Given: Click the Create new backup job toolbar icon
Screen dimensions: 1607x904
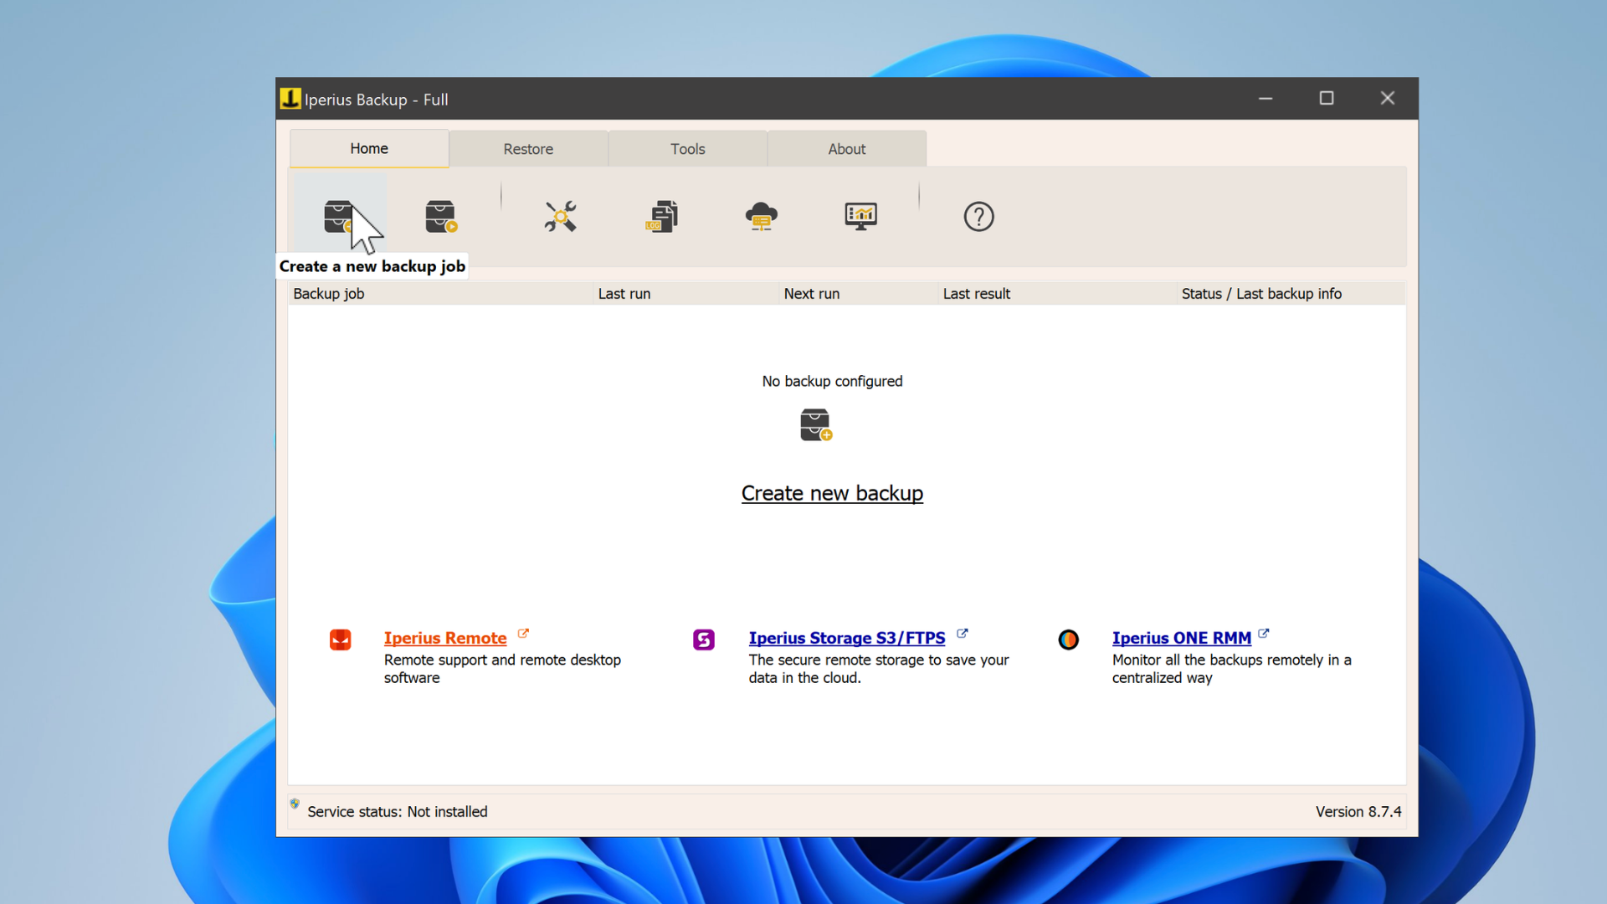Looking at the screenshot, I should pyautogui.click(x=340, y=217).
